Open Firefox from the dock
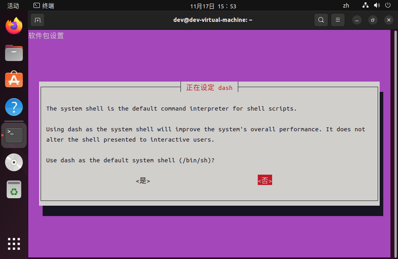Image resolution: width=398 pixels, height=259 pixels. pyautogui.click(x=14, y=25)
